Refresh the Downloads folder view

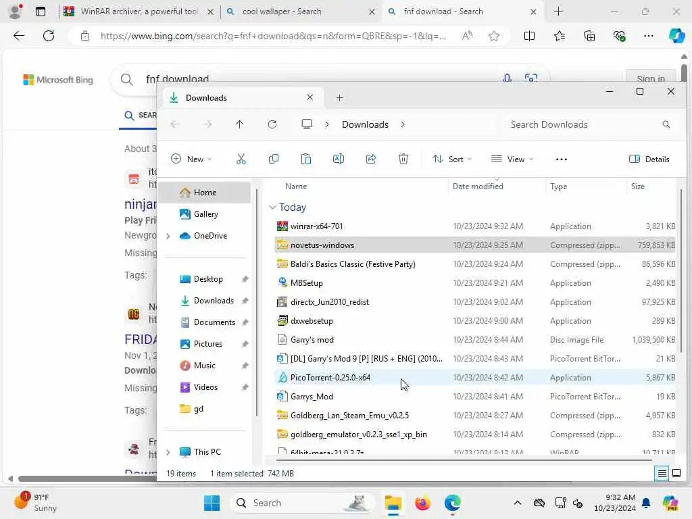pyautogui.click(x=272, y=124)
